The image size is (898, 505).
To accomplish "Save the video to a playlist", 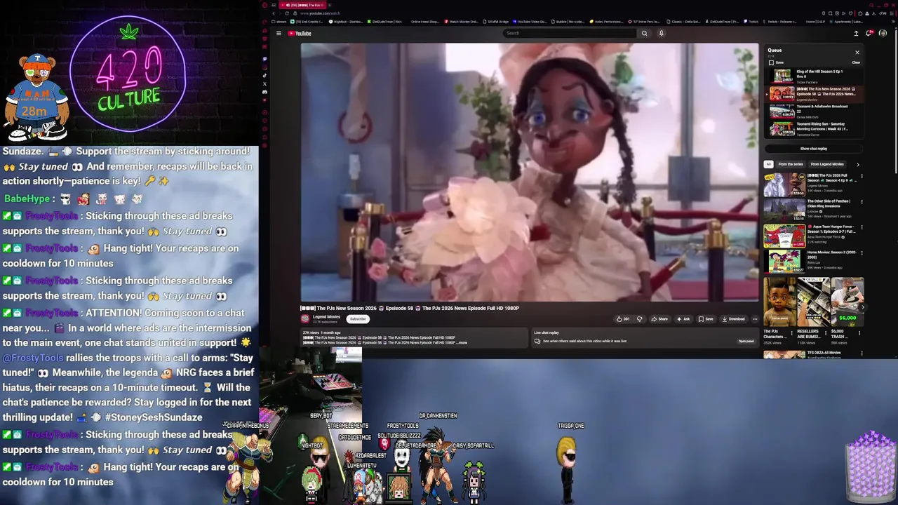I will [x=706, y=319].
